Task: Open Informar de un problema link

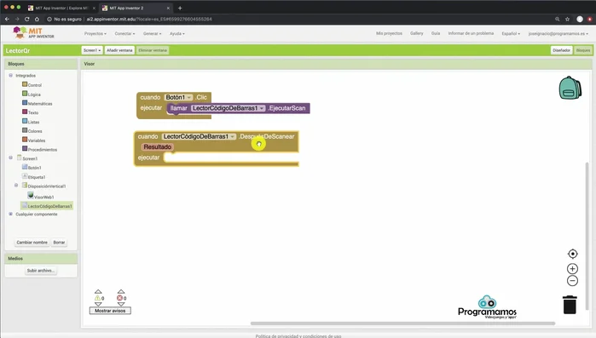Action: (x=471, y=33)
